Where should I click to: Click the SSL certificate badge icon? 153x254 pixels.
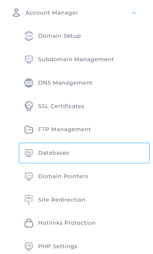coord(29,106)
